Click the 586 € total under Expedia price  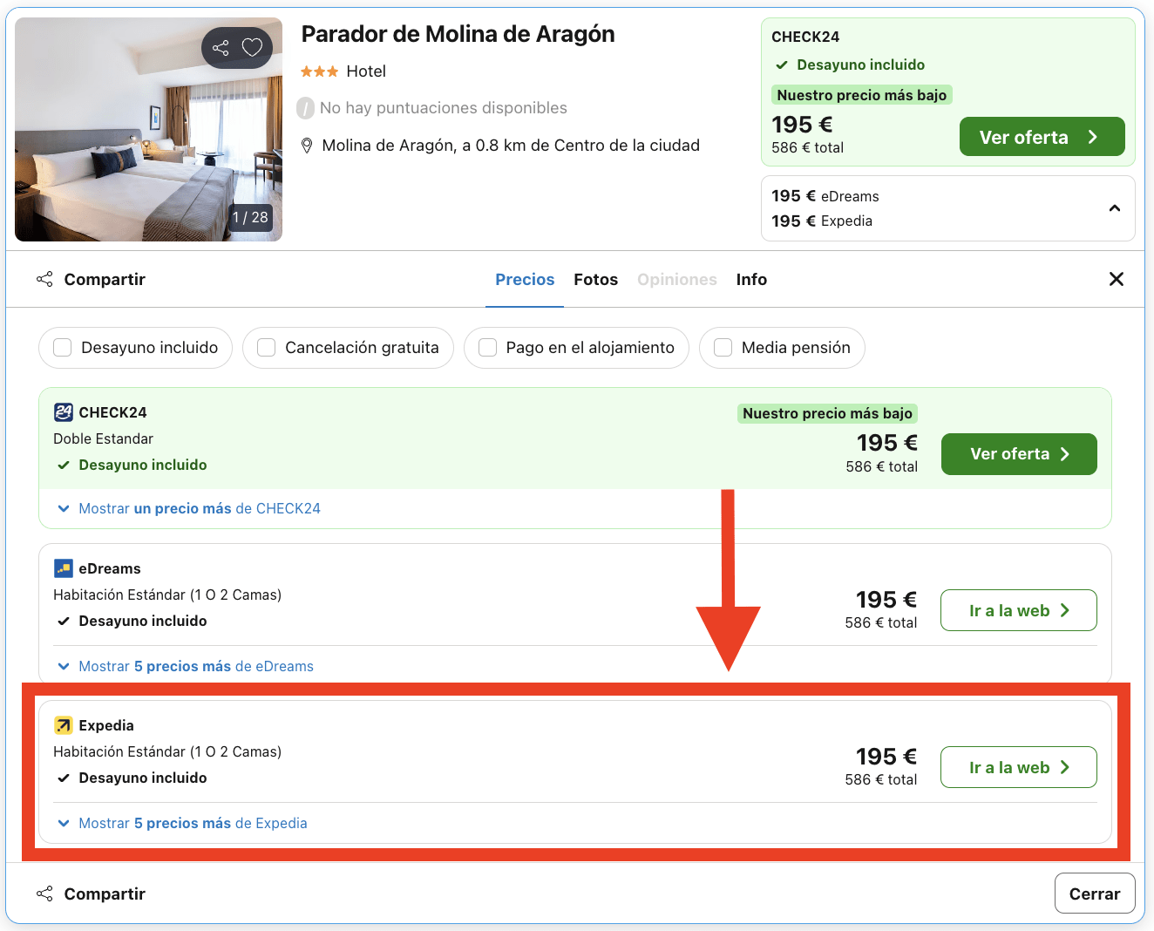click(x=881, y=779)
